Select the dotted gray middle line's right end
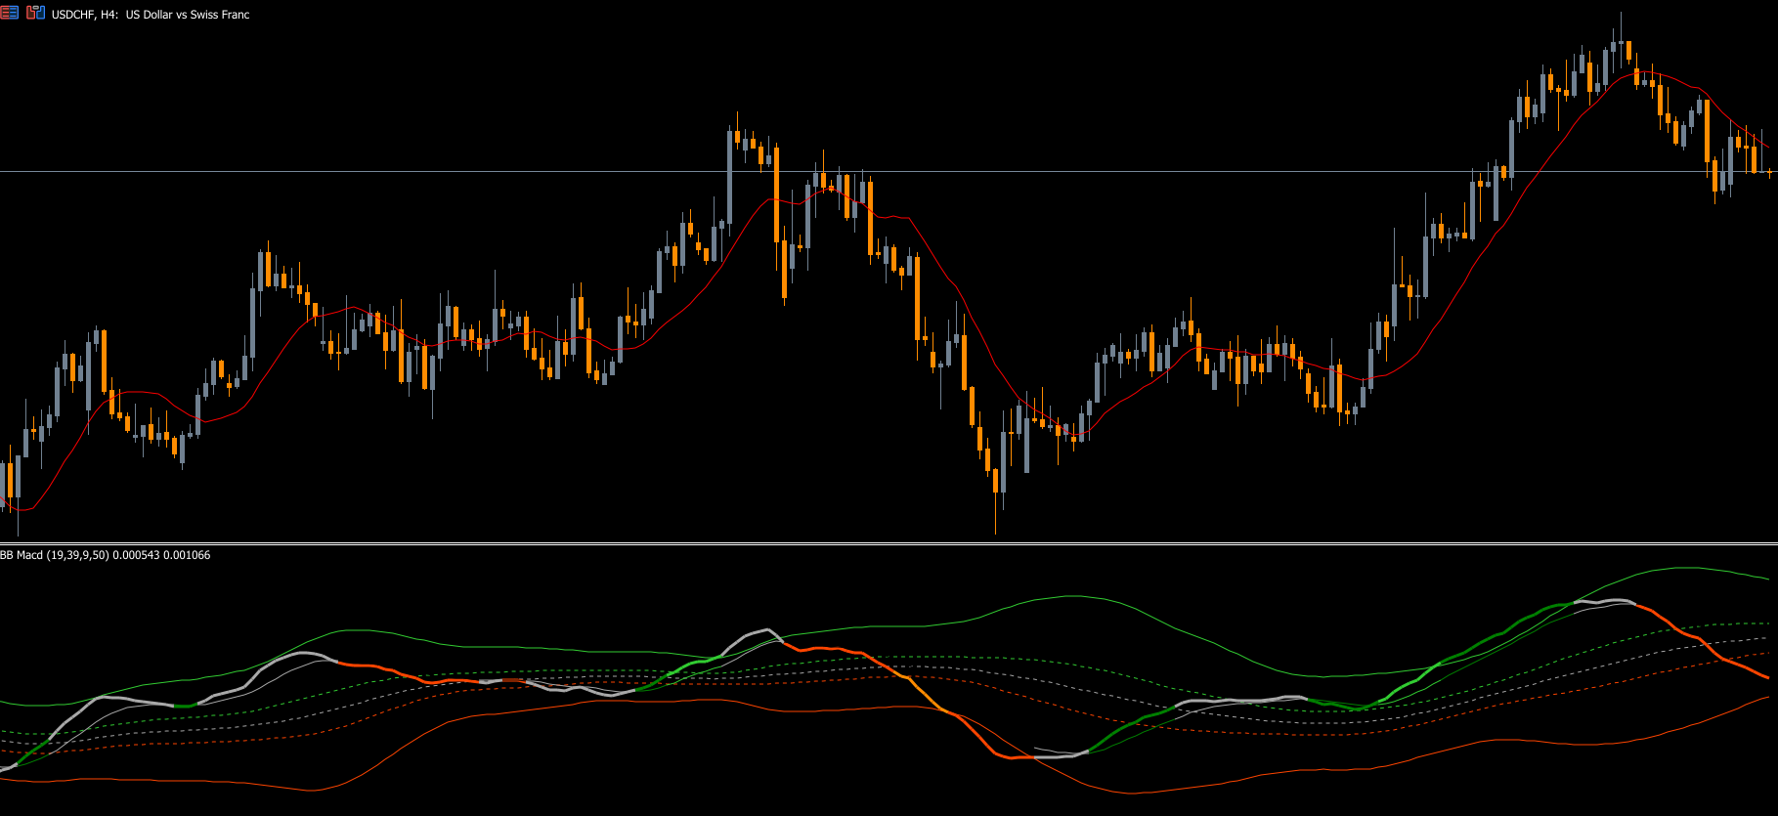 pyautogui.click(x=1767, y=638)
